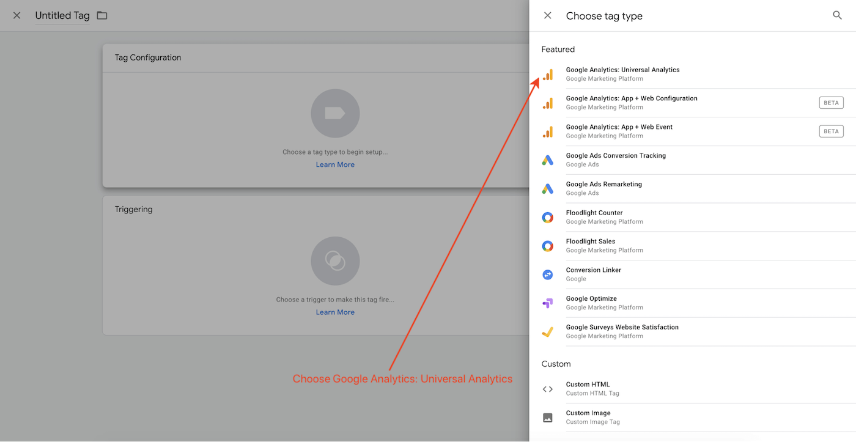
Task: Click Choose a trigger to make this tag fire
Action: point(335,300)
